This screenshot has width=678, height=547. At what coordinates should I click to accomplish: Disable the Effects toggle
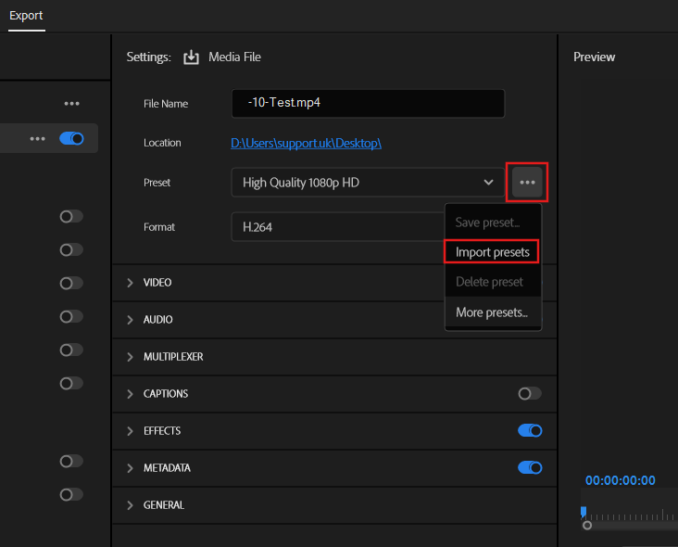click(530, 431)
